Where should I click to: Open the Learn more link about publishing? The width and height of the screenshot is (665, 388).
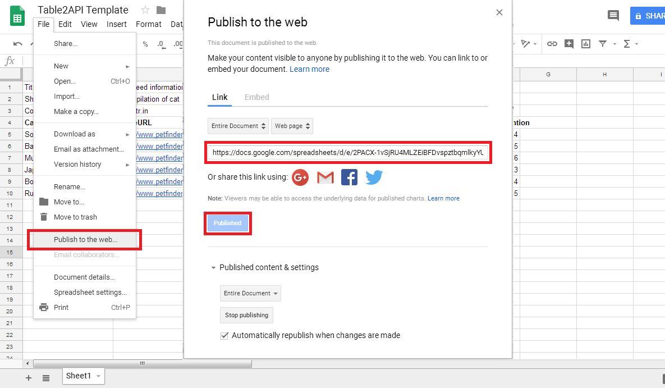point(309,69)
